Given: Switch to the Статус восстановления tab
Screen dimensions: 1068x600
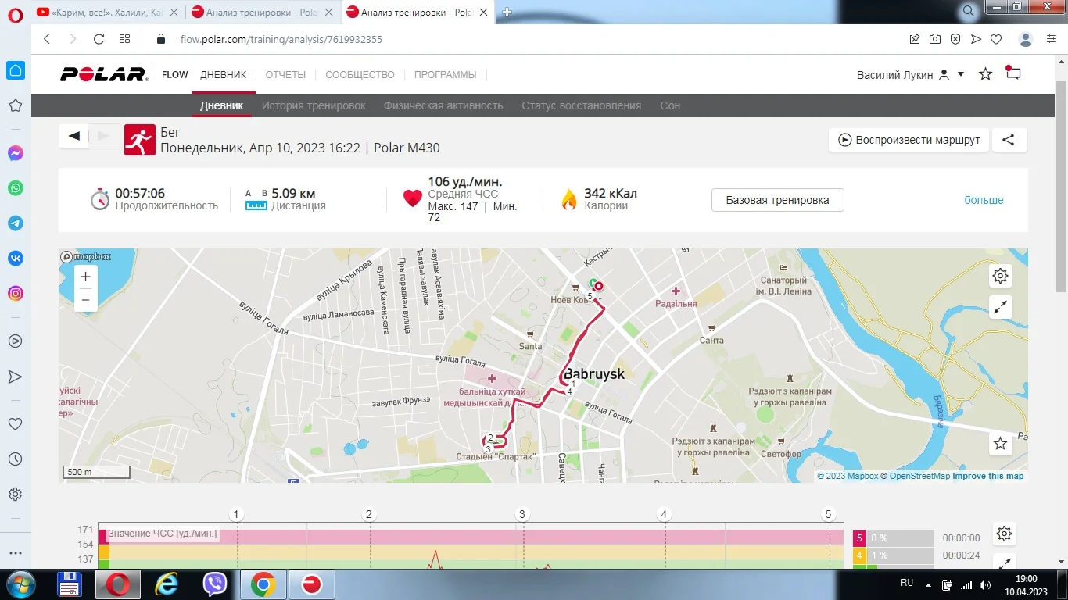Looking at the screenshot, I should point(581,105).
